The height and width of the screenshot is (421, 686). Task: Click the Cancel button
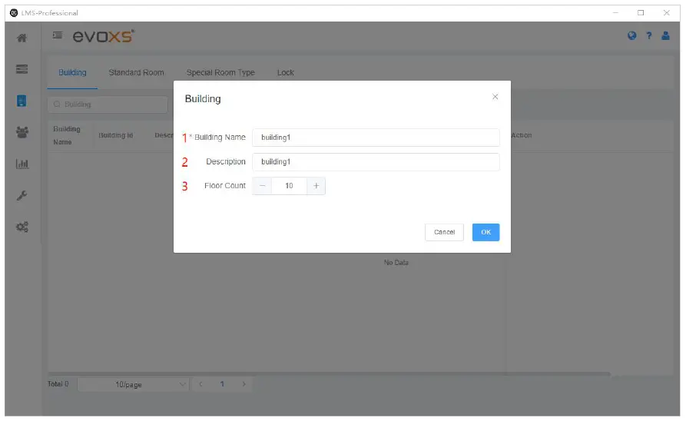444,232
